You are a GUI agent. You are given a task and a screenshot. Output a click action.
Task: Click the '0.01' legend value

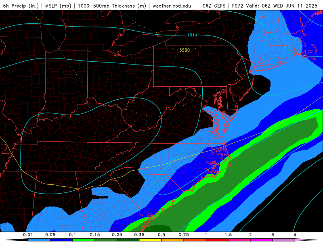click(28, 235)
